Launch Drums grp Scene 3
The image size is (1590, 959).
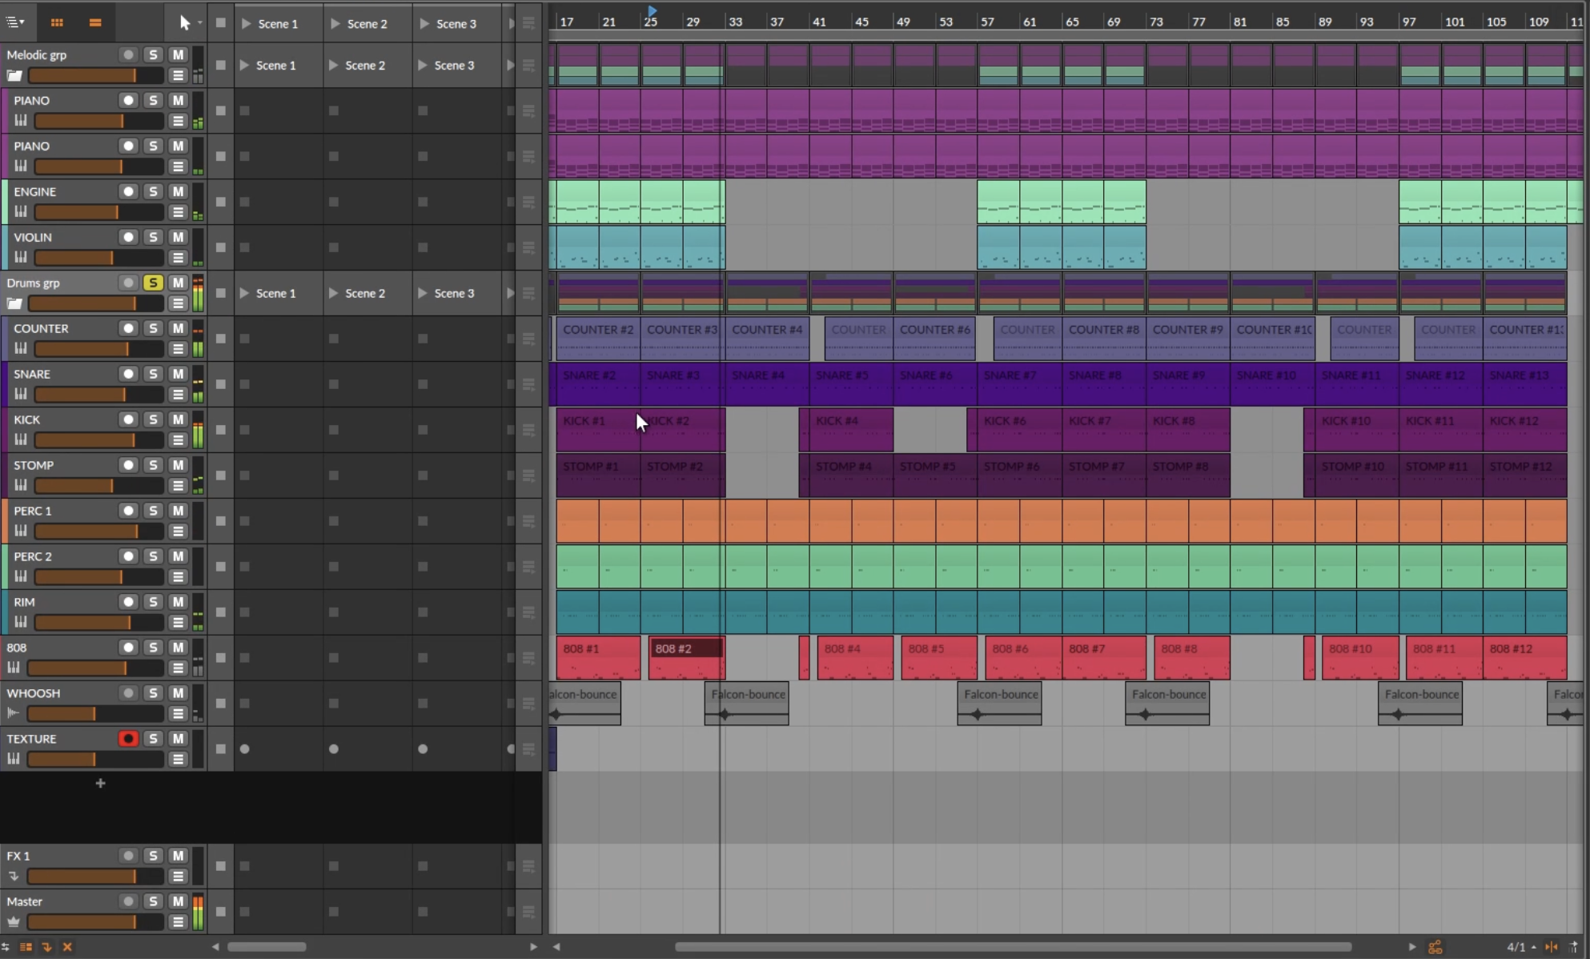(424, 293)
